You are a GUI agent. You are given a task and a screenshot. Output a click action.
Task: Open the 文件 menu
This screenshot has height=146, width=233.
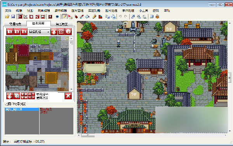8,11
